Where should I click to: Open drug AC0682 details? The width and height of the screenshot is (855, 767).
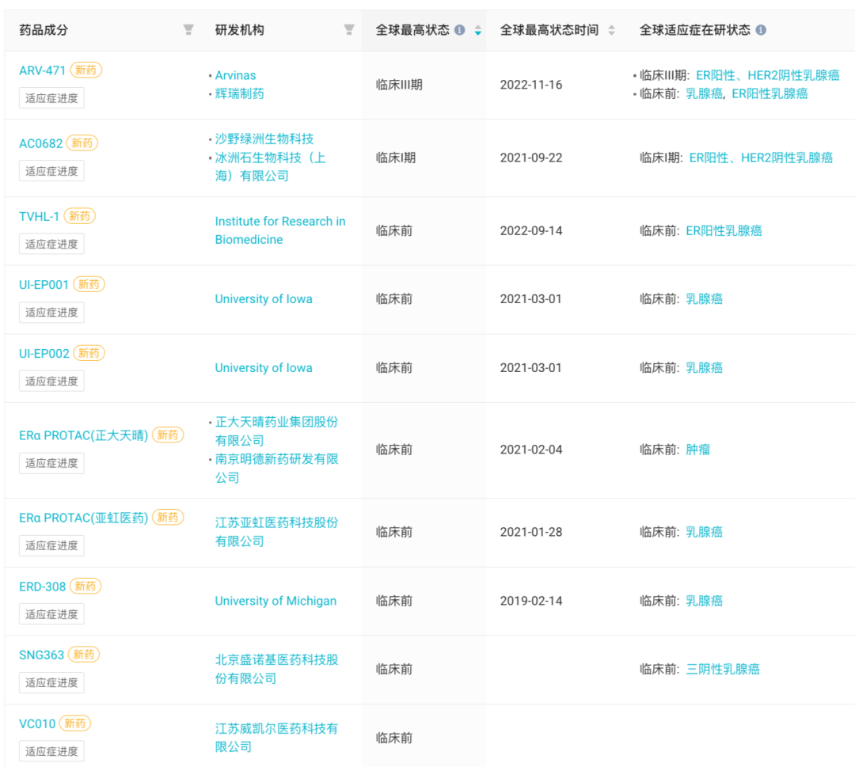(41, 143)
